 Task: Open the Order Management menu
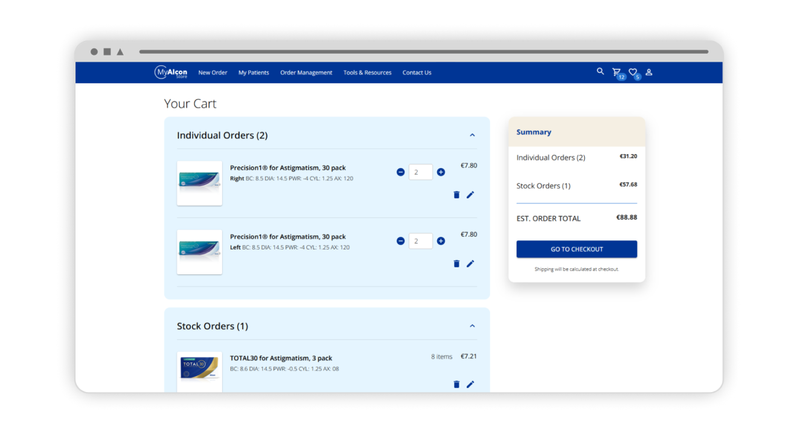click(x=306, y=72)
